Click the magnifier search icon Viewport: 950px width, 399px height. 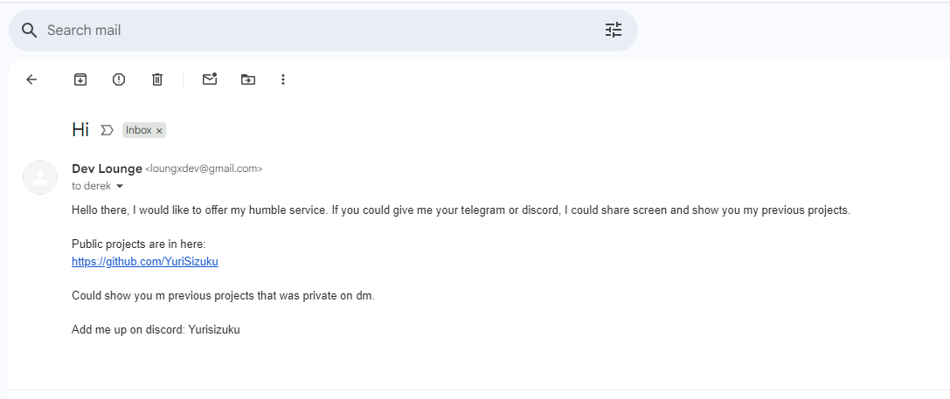tap(29, 31)
